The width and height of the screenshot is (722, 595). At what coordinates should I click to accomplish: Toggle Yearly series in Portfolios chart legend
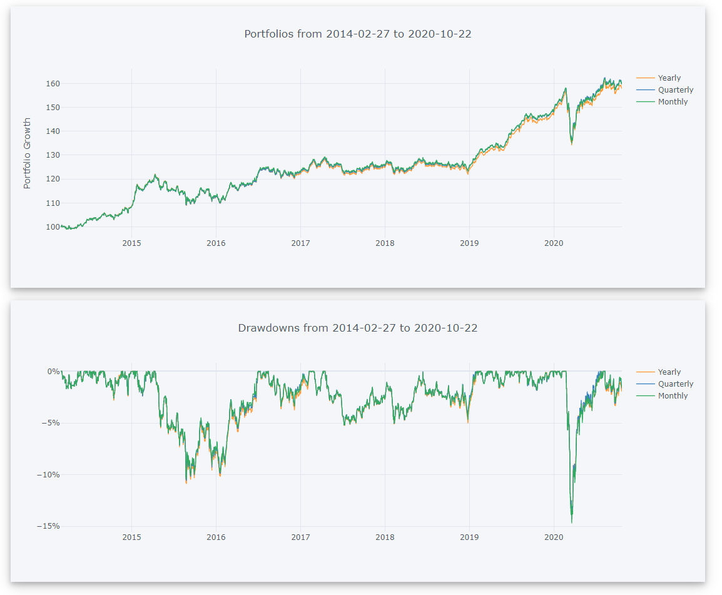(669, 78)
